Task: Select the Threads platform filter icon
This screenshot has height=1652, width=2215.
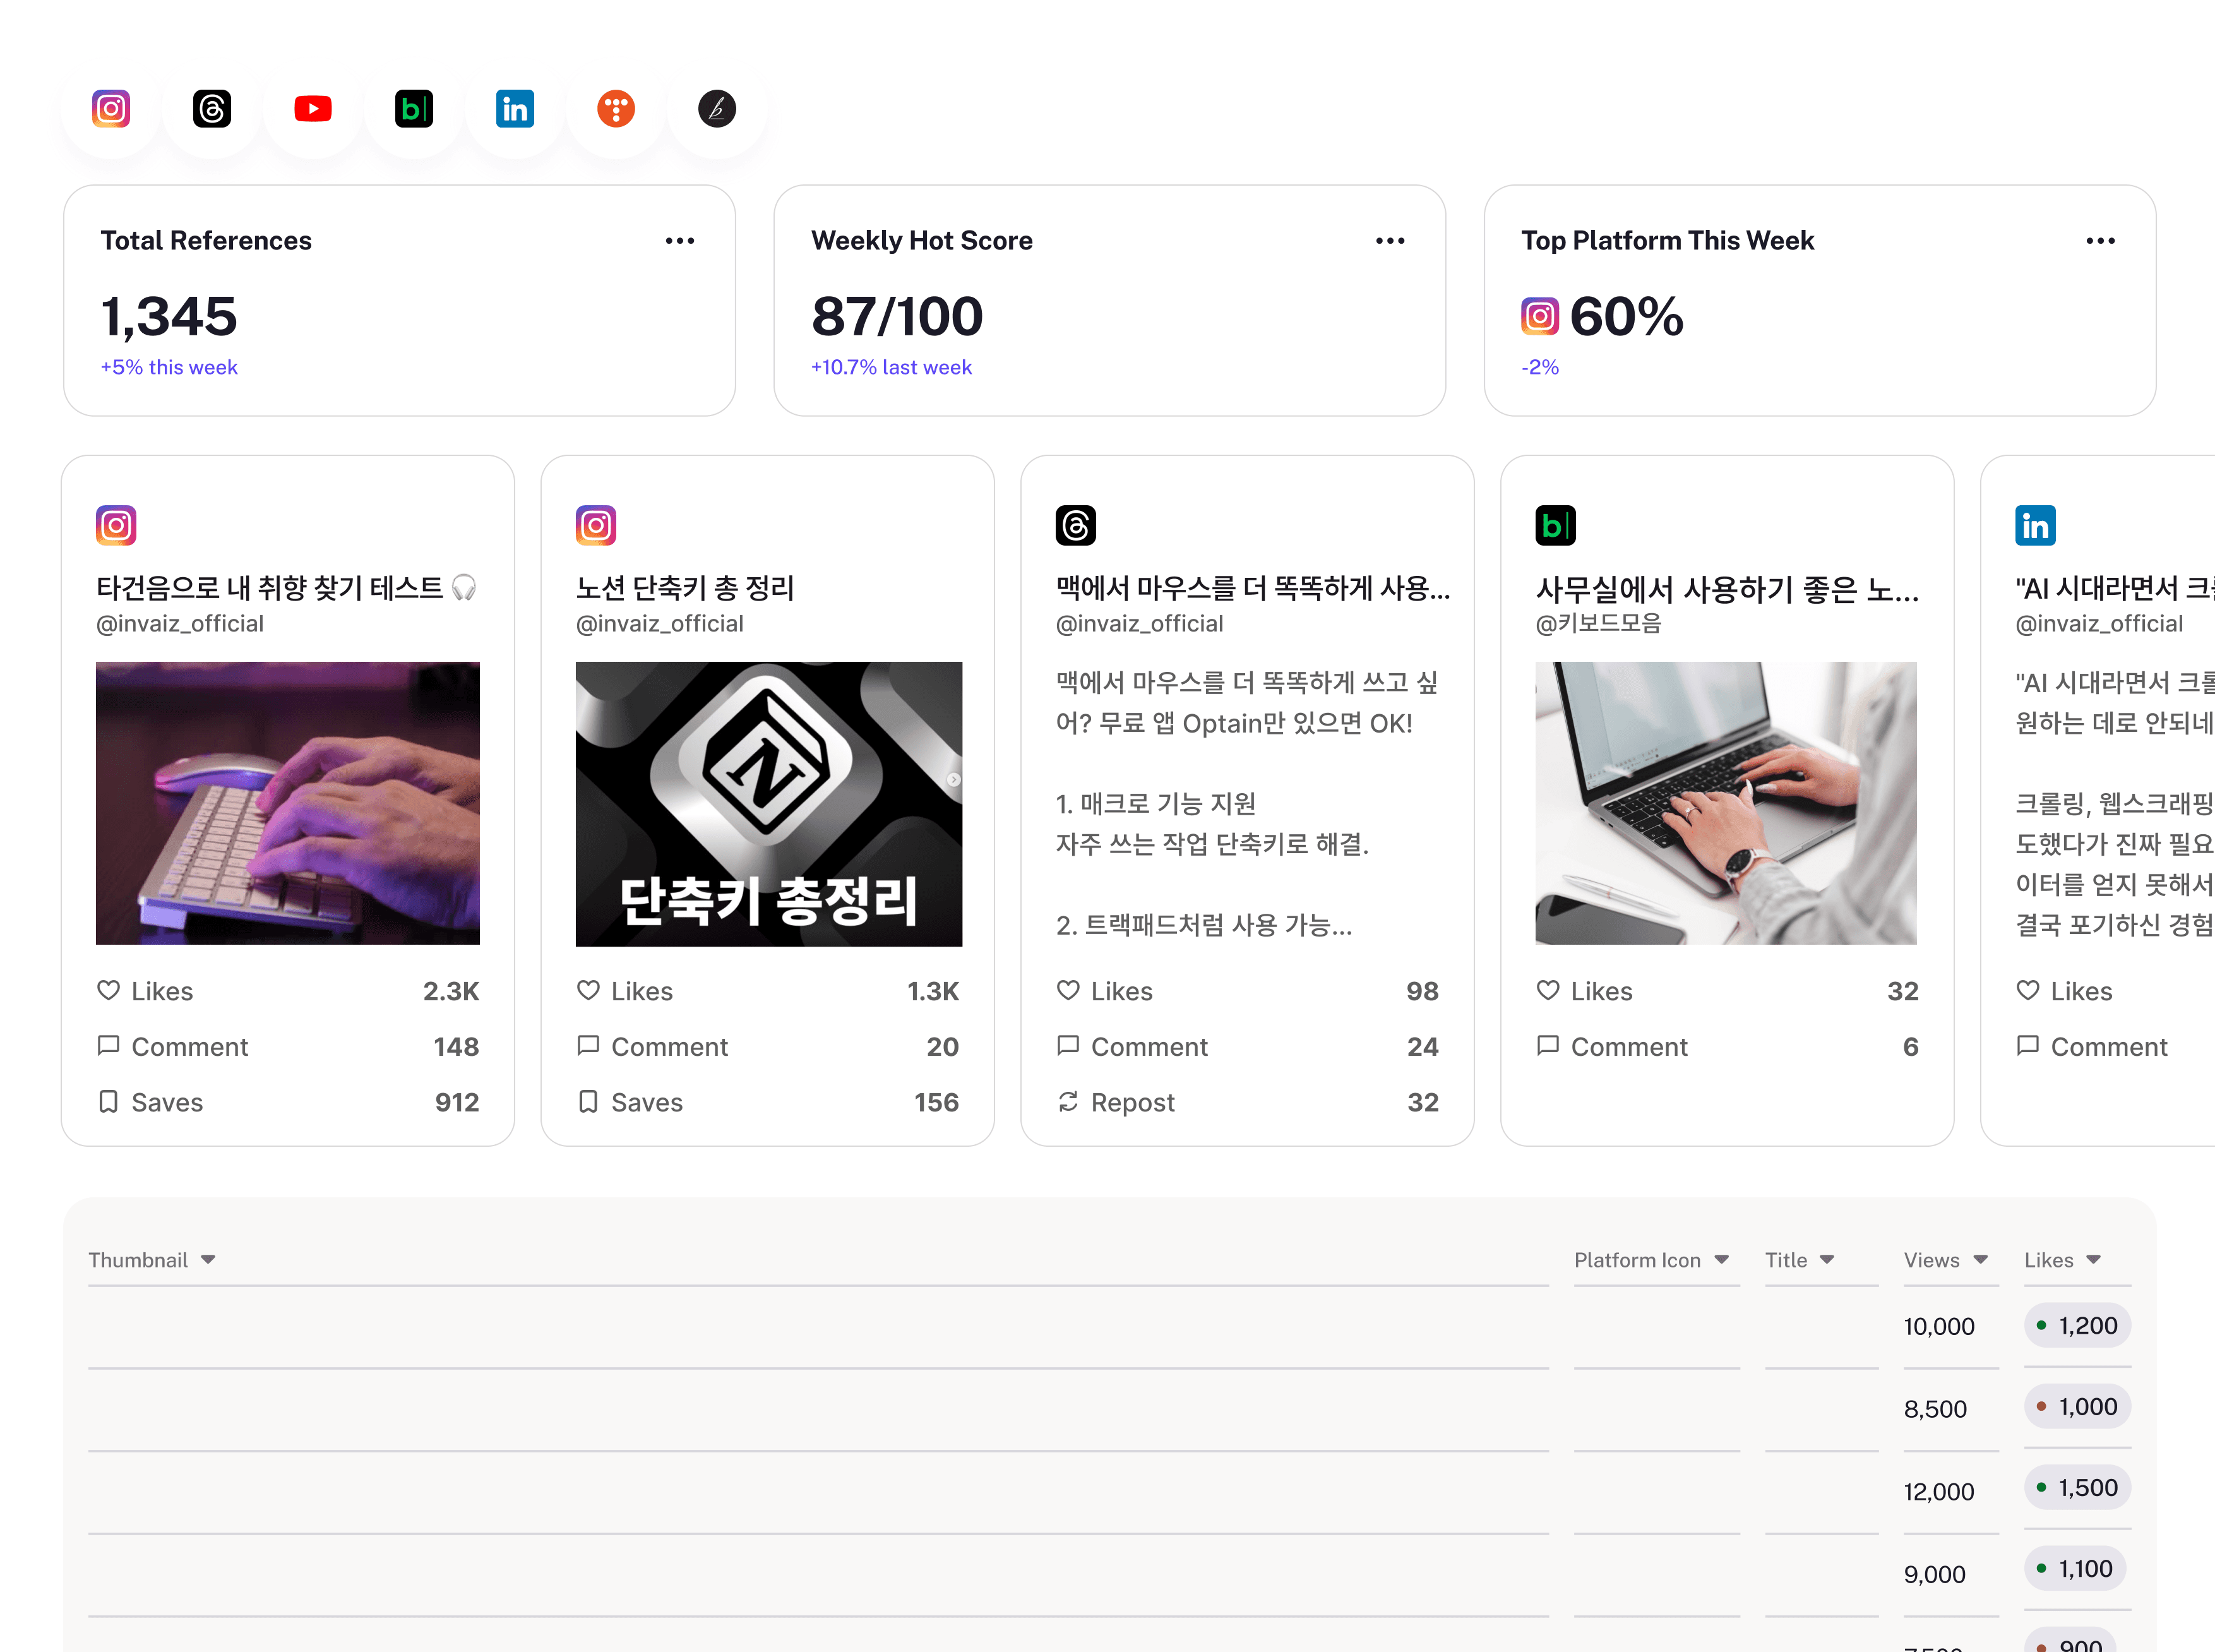Action: click(212, 108)
